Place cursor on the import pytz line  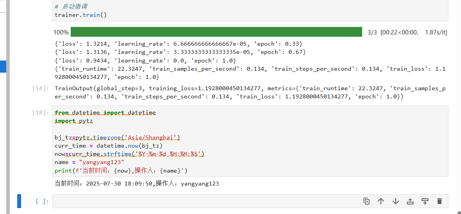point(74,121)
